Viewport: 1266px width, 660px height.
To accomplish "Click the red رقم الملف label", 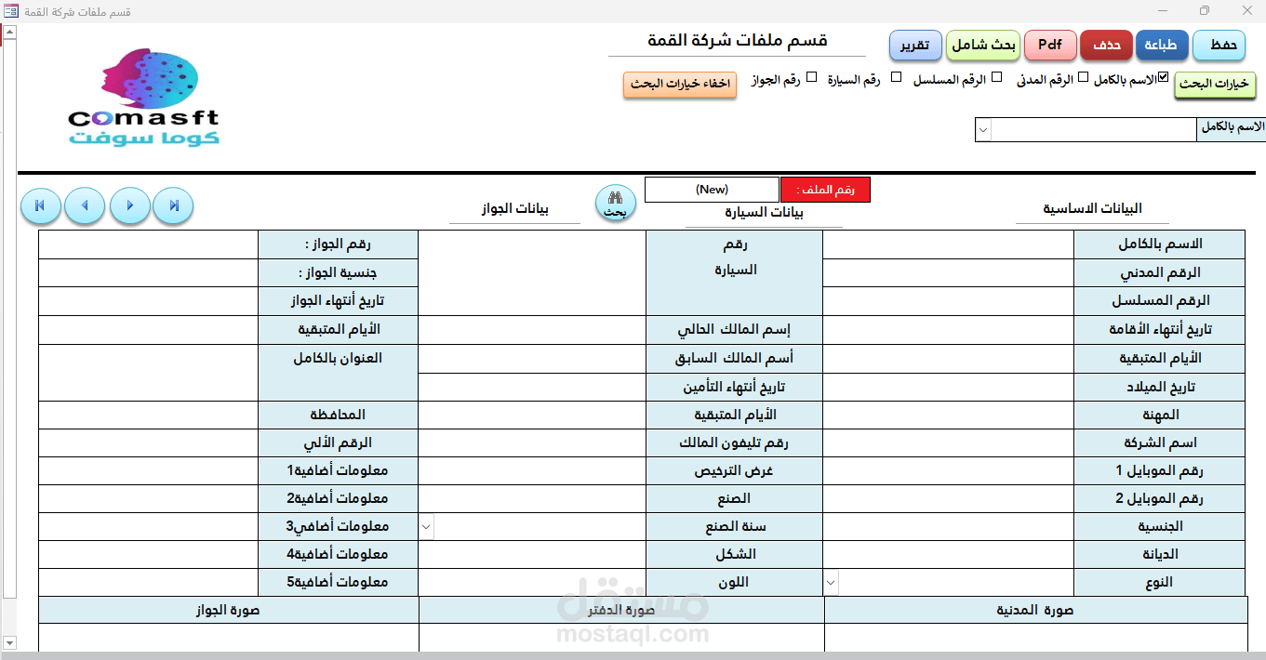I will tap(825, 190).
